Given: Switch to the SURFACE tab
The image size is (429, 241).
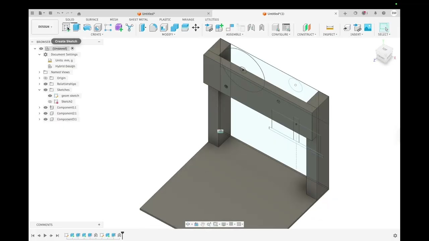Looking at the screenshot, I should click(92, 19).
